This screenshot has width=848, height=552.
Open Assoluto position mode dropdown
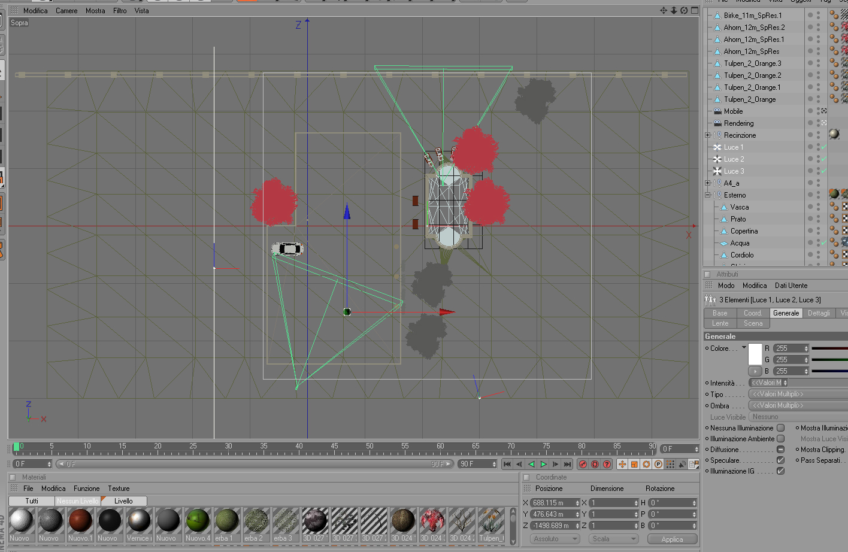pos(555,539)
